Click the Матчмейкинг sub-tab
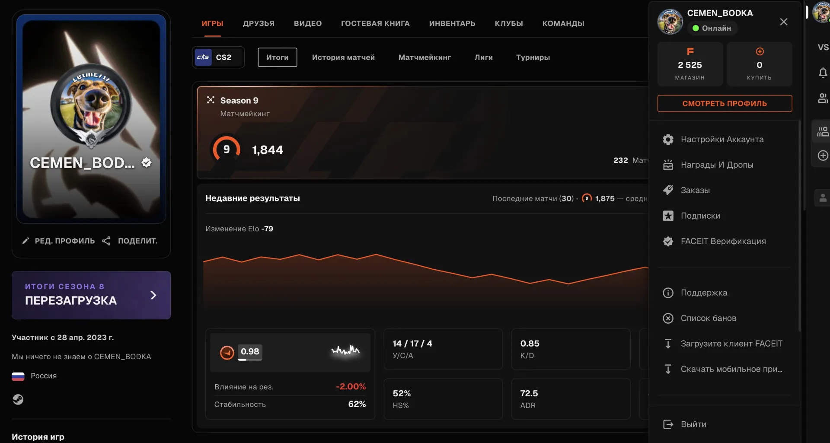 425,57
